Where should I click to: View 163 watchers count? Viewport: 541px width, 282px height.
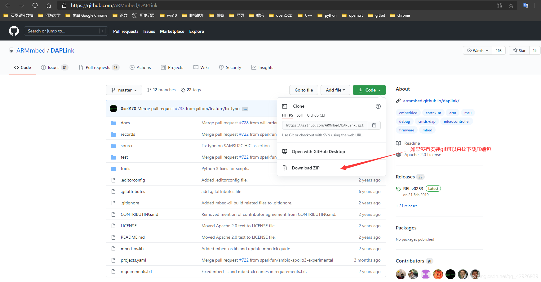(499, 50)
